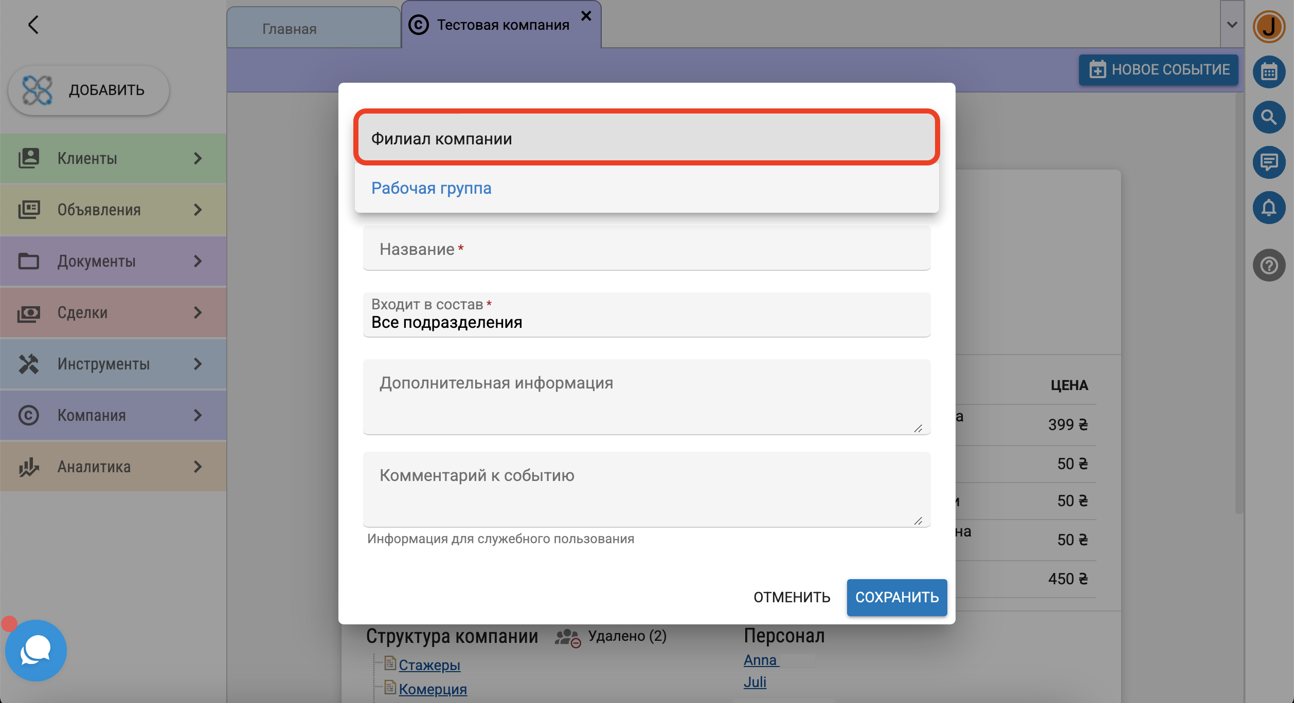Click the back arrow icon
Image resolution: width=1294 pixels, height=703 pixels.
coord(33,25)
